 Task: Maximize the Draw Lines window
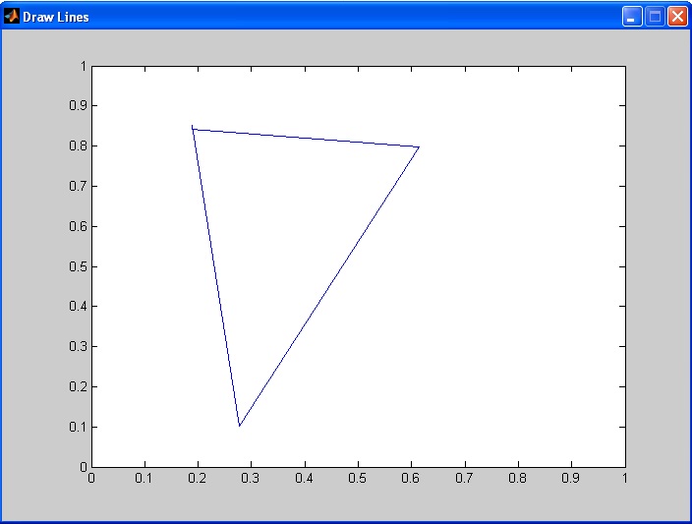655,17
